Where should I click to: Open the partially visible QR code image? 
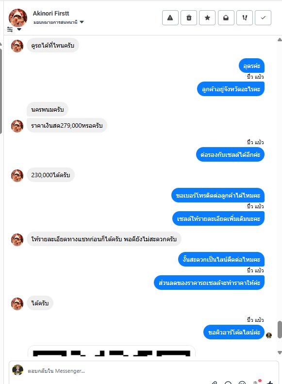[x=111, y=351]
